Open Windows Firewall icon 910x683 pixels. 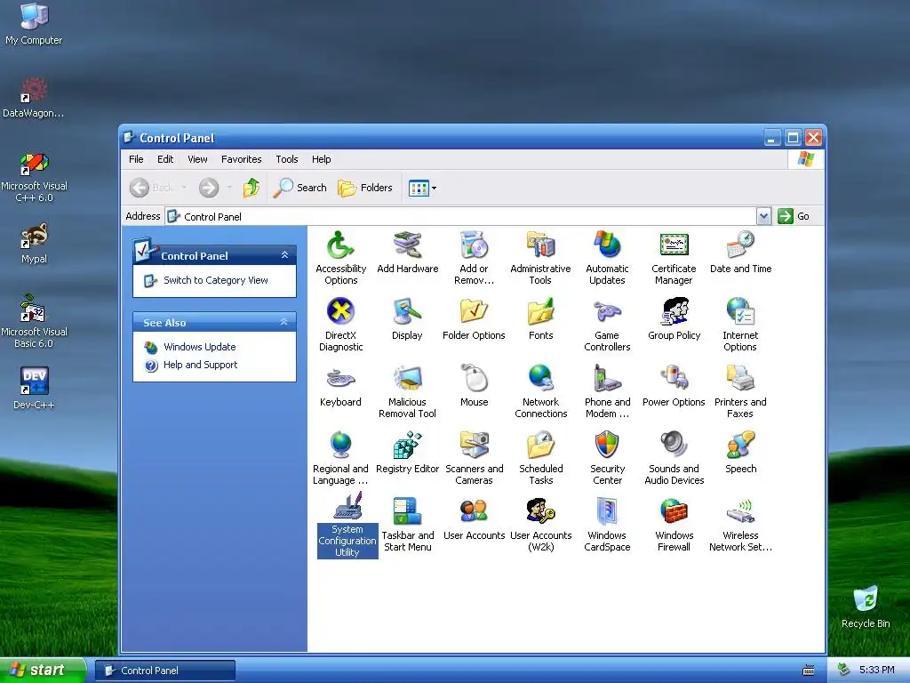(674, 525)
